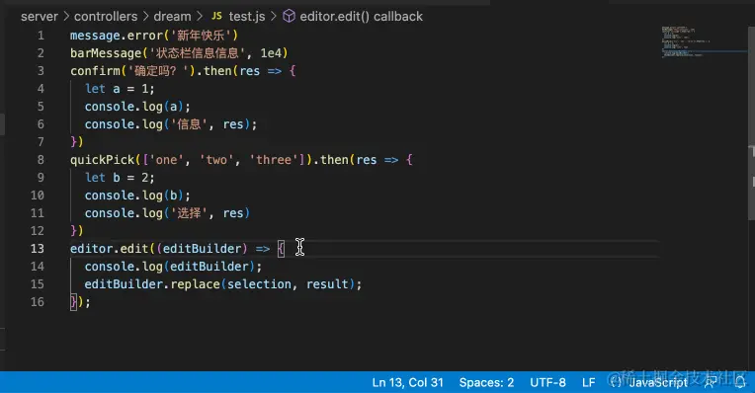Click line number 16 in the gutter

tap(38, 302)
